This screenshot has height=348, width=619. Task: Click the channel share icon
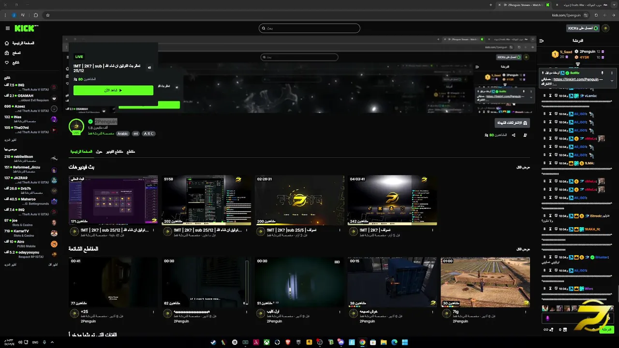pyautogui.click(x=514, y=135)
